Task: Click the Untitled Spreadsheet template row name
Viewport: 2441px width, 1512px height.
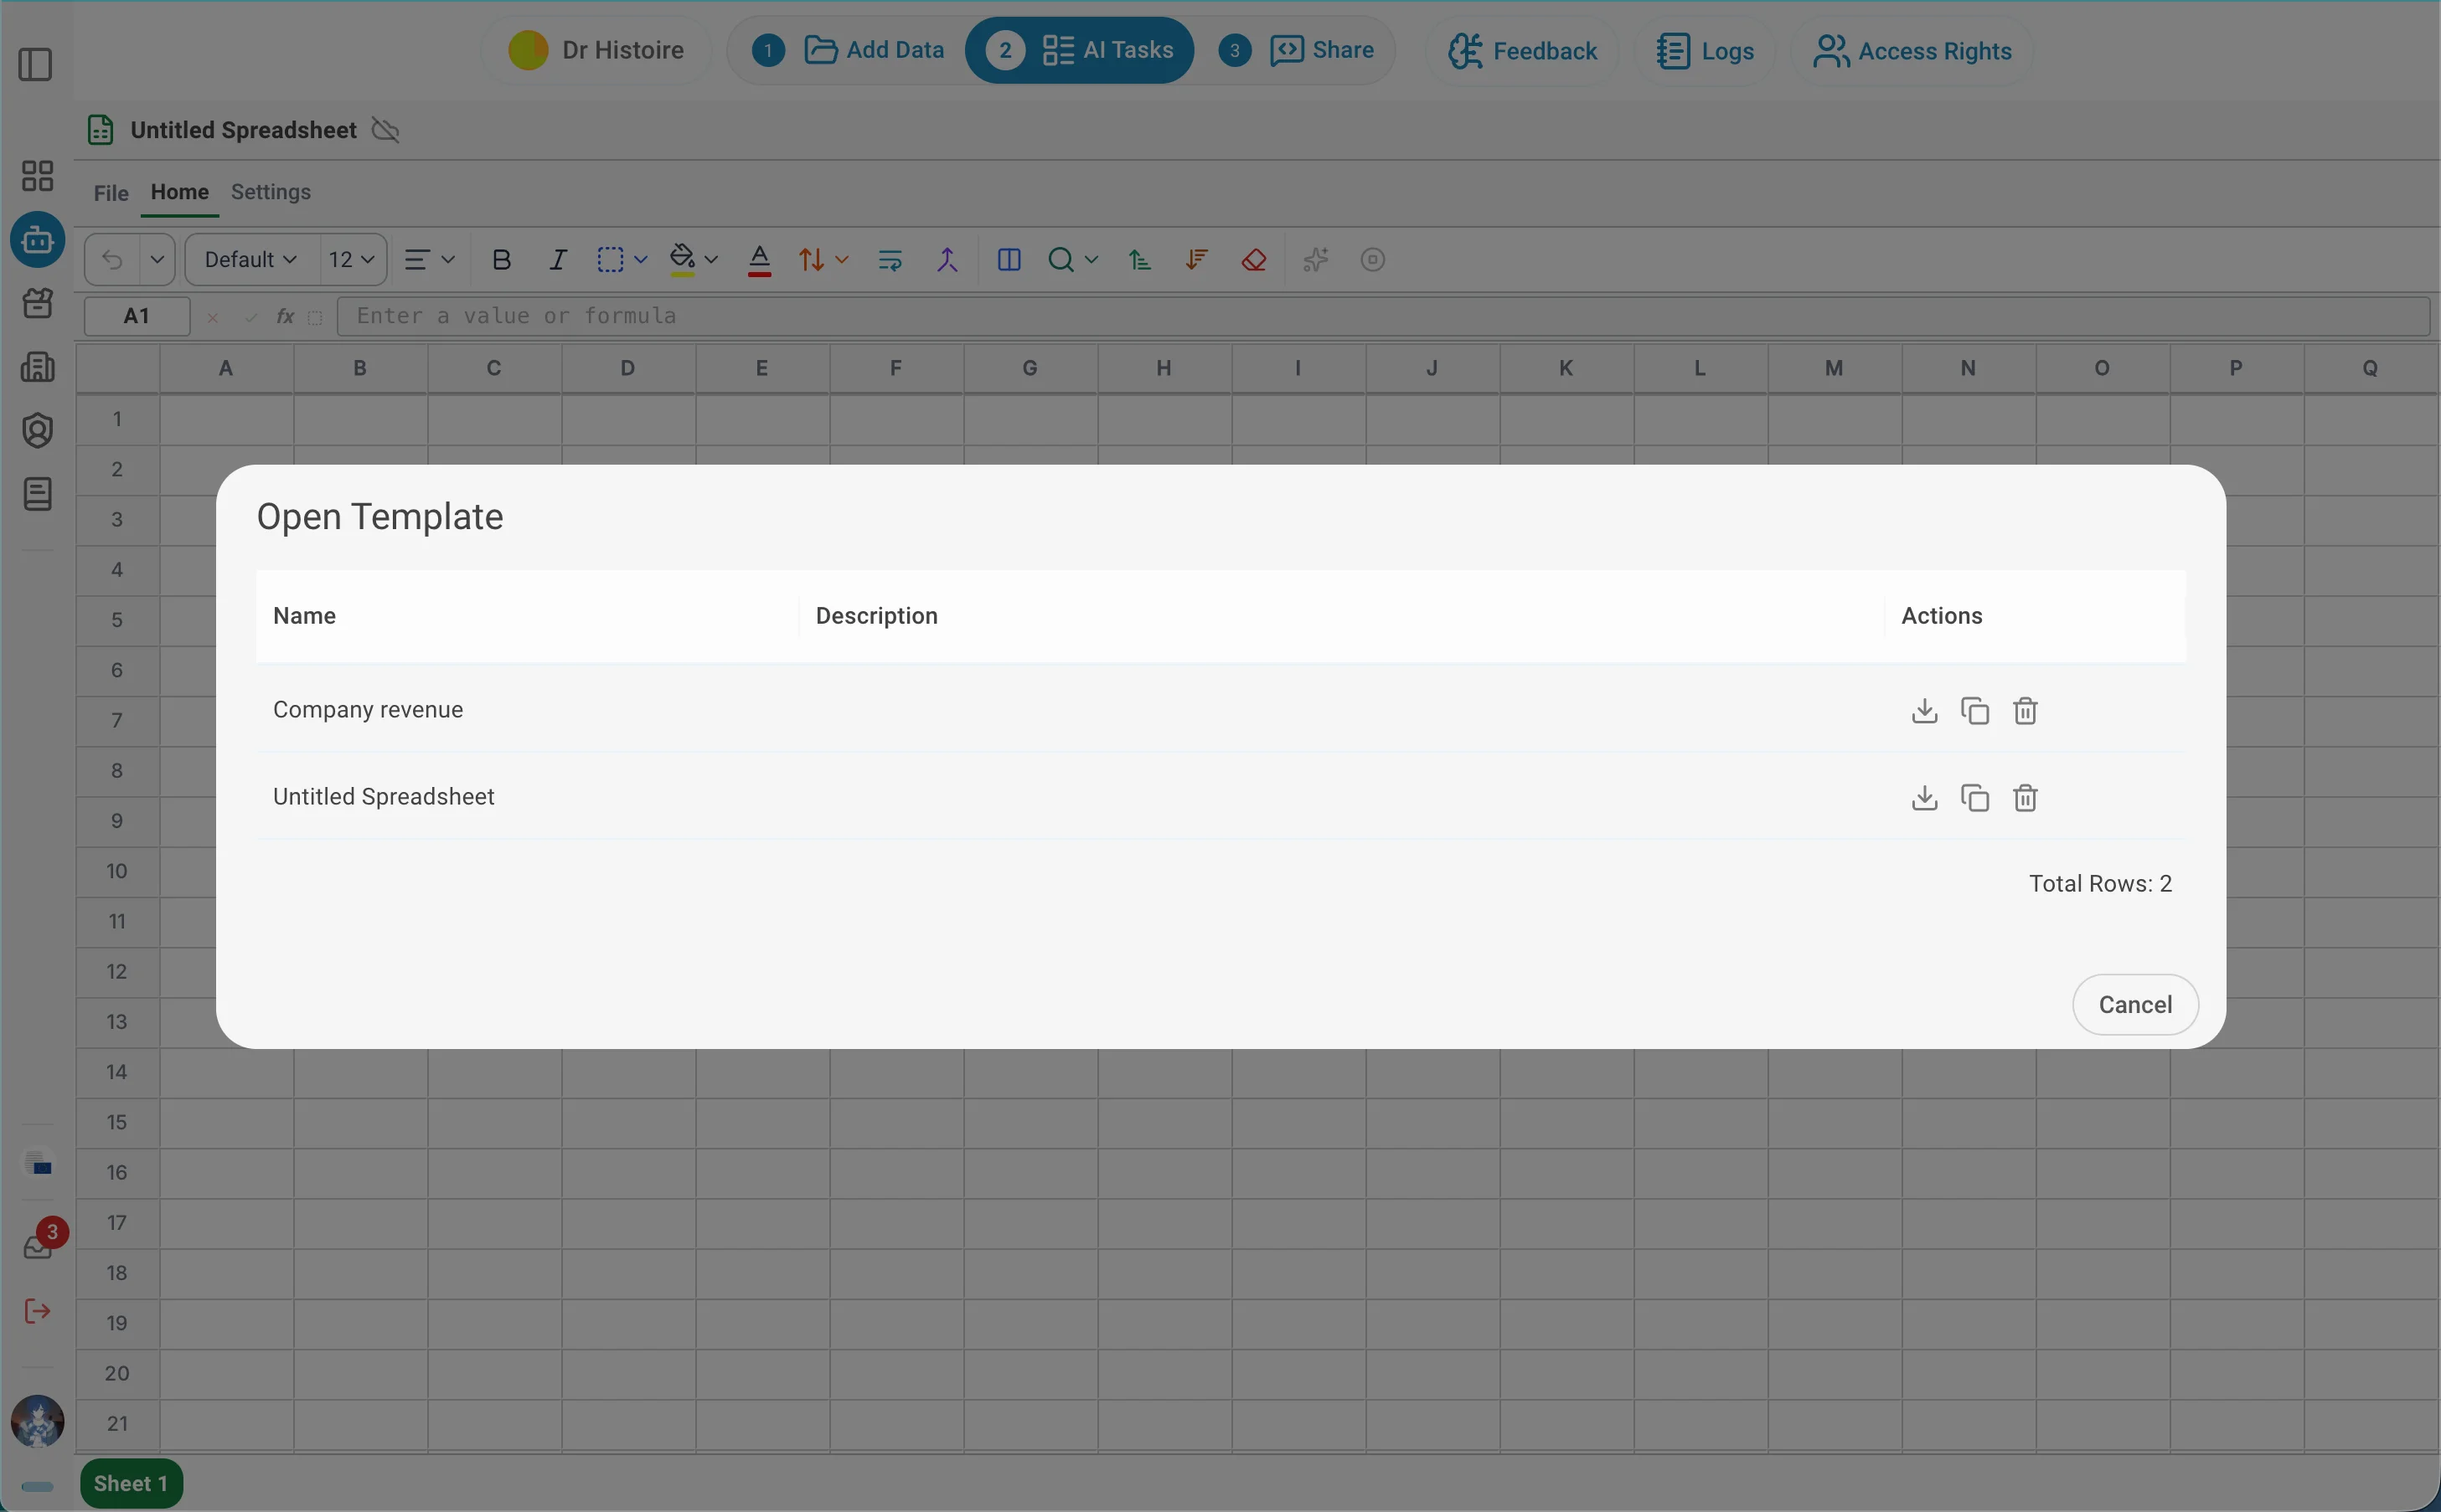Action: coord(384,797)
